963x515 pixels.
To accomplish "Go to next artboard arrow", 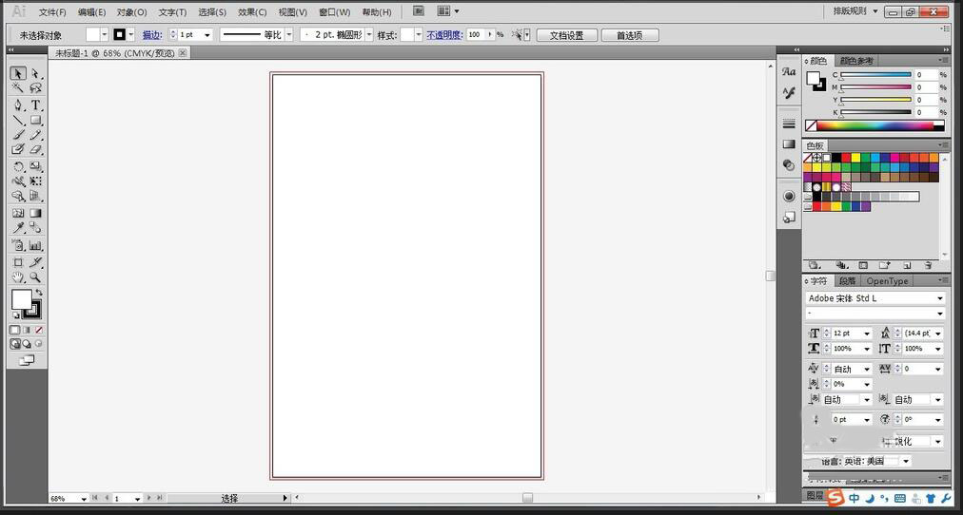I will click(x=149, y=499).
